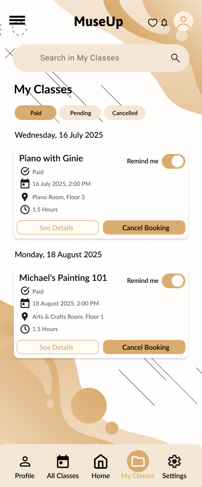Clear search with the X icon

[10, 53]
